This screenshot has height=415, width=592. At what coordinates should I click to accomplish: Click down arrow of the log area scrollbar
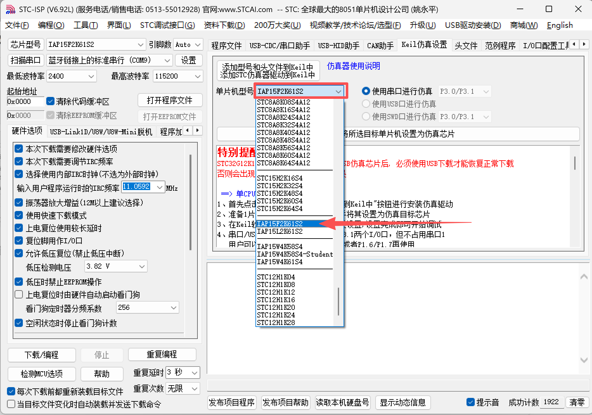(x=584, y=360)
